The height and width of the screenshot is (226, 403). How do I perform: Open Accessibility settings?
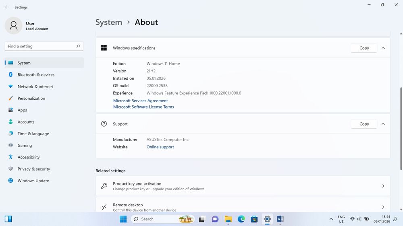coord(44,157)
